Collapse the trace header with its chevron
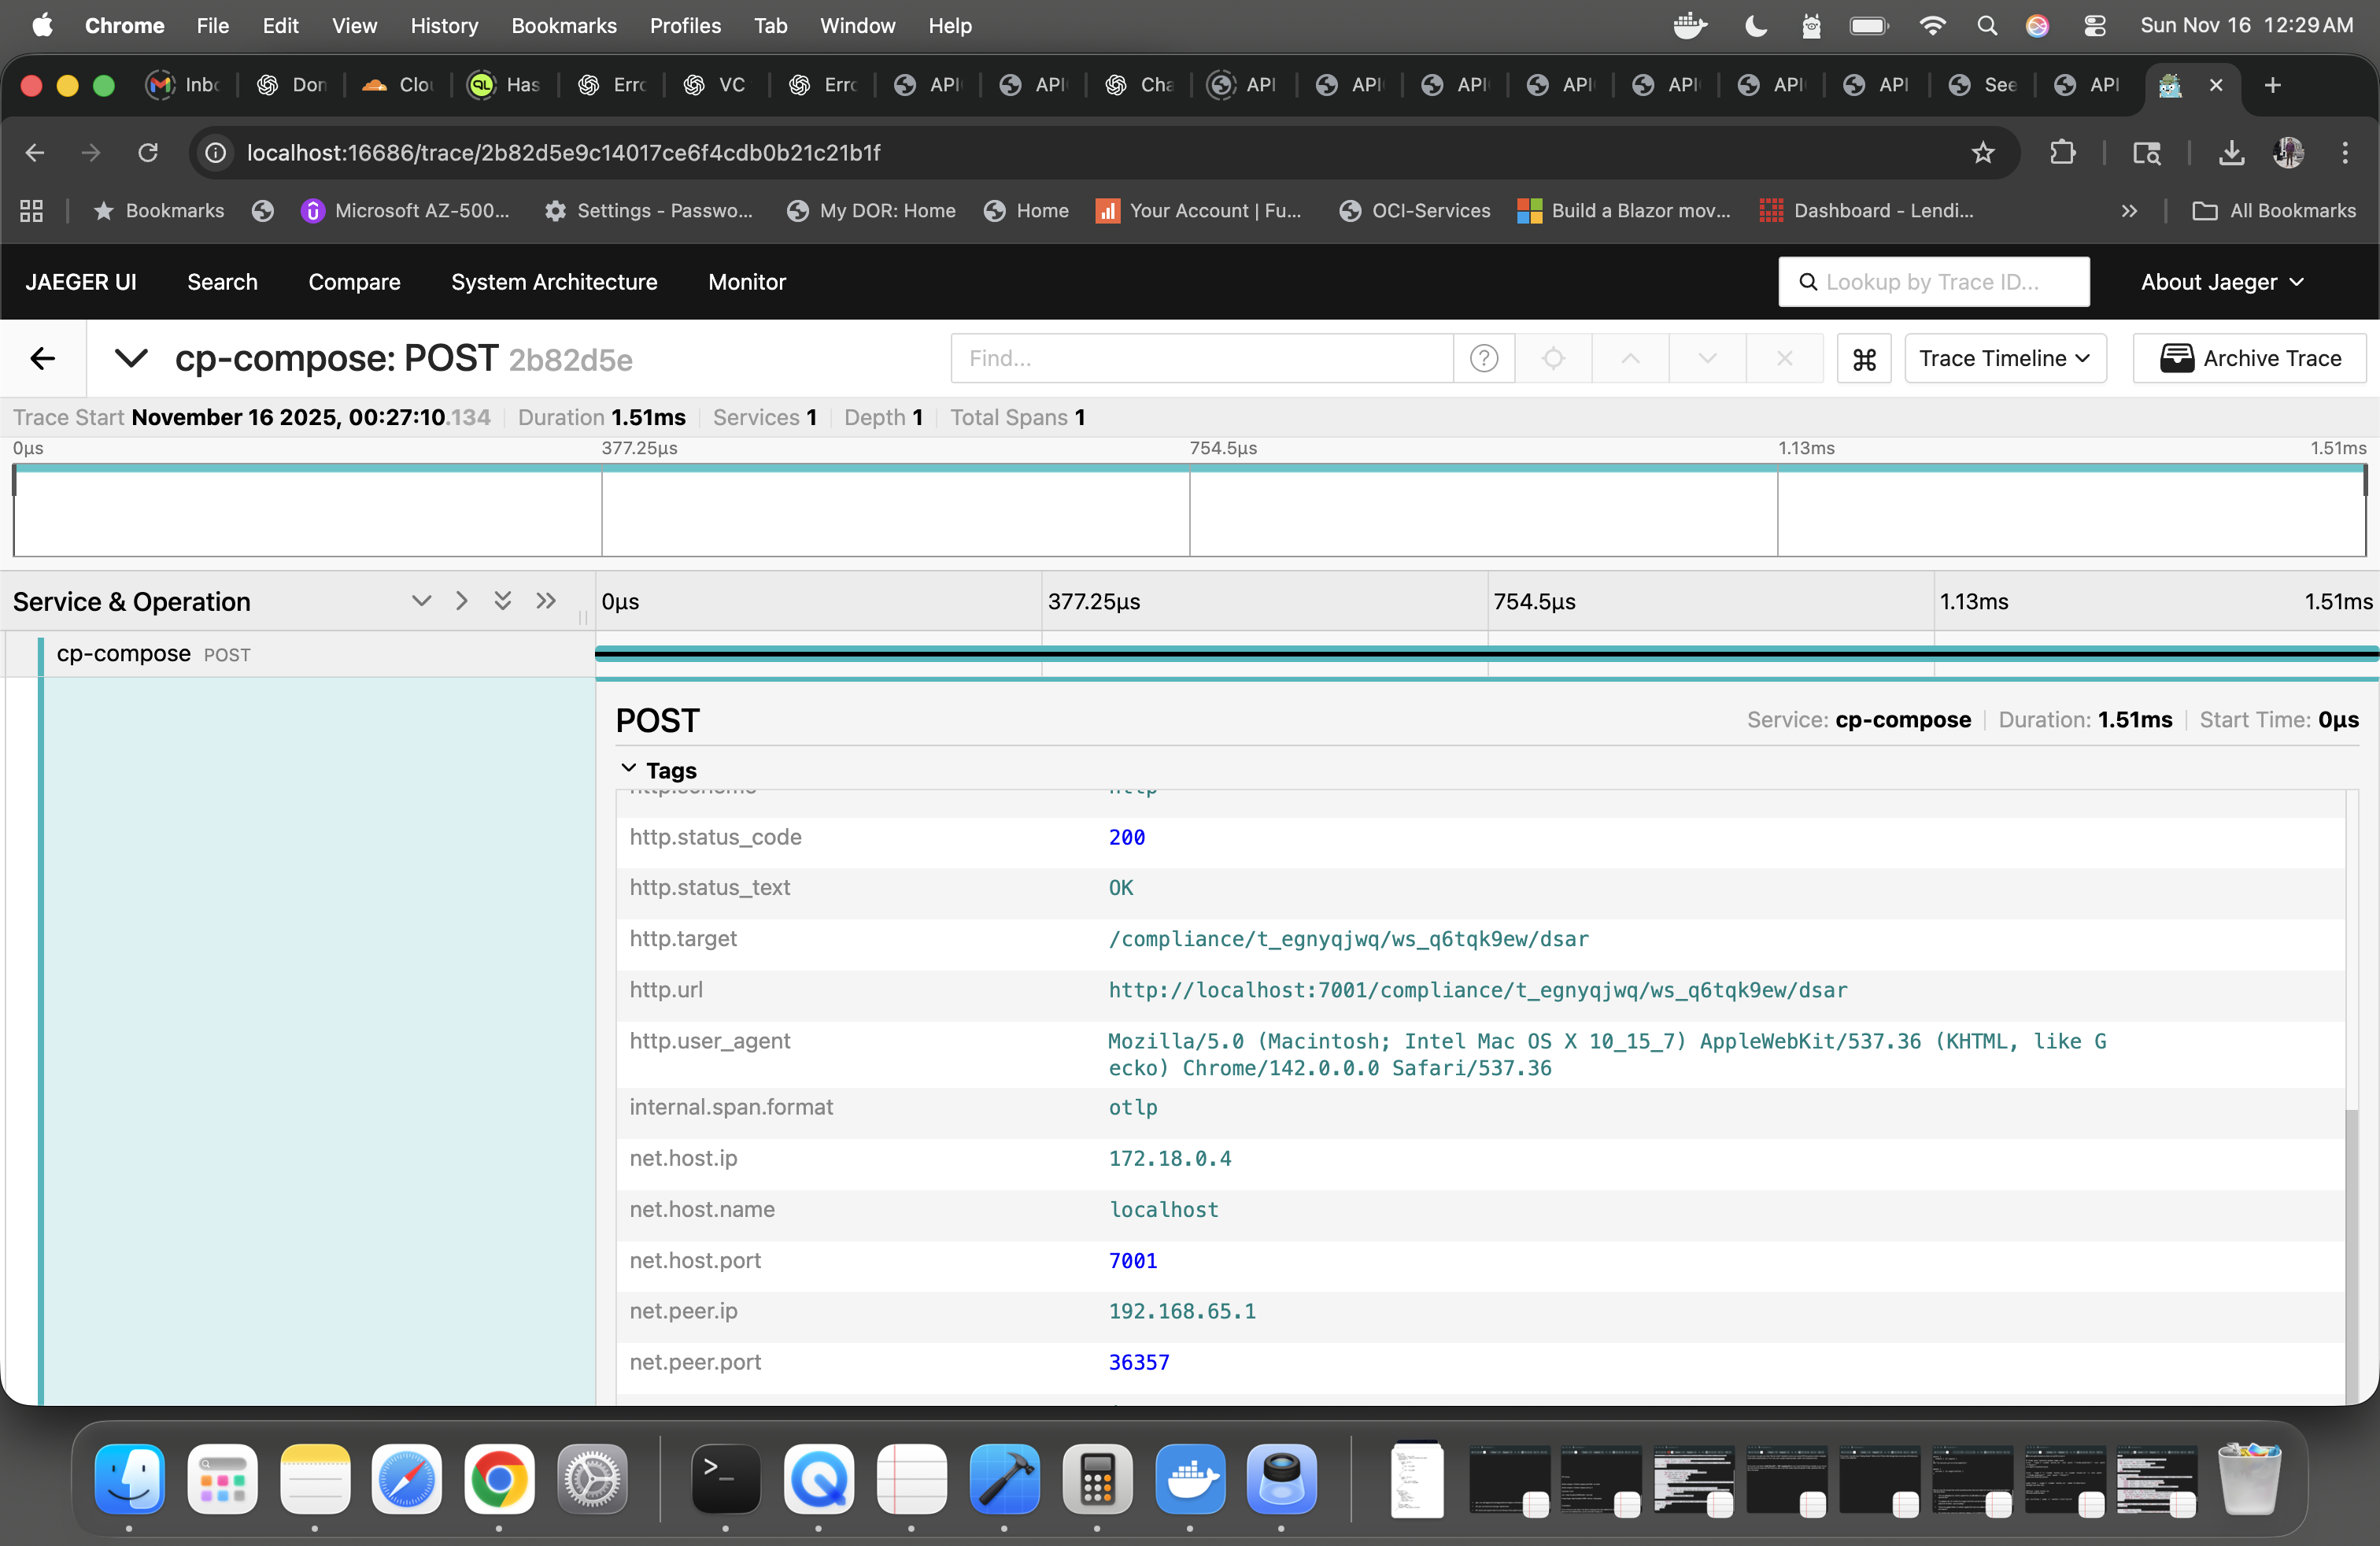The width and height of the screenshot is (2380, 1546). tap(129, 358)
